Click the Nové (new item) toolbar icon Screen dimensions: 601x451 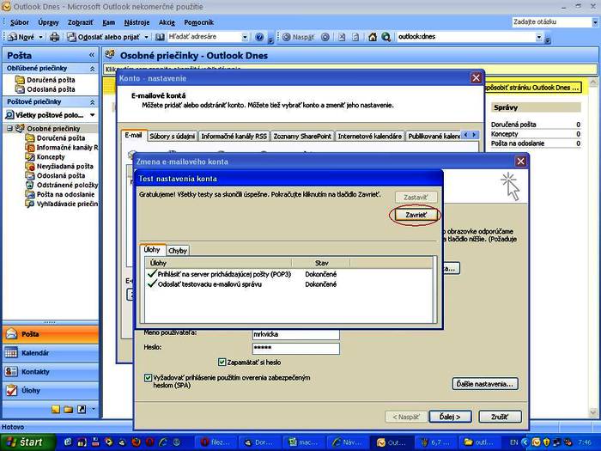pos(13,37)
